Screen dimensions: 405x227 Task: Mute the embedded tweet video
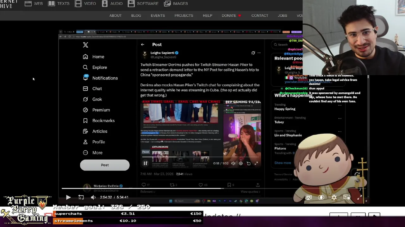(233, 163)
